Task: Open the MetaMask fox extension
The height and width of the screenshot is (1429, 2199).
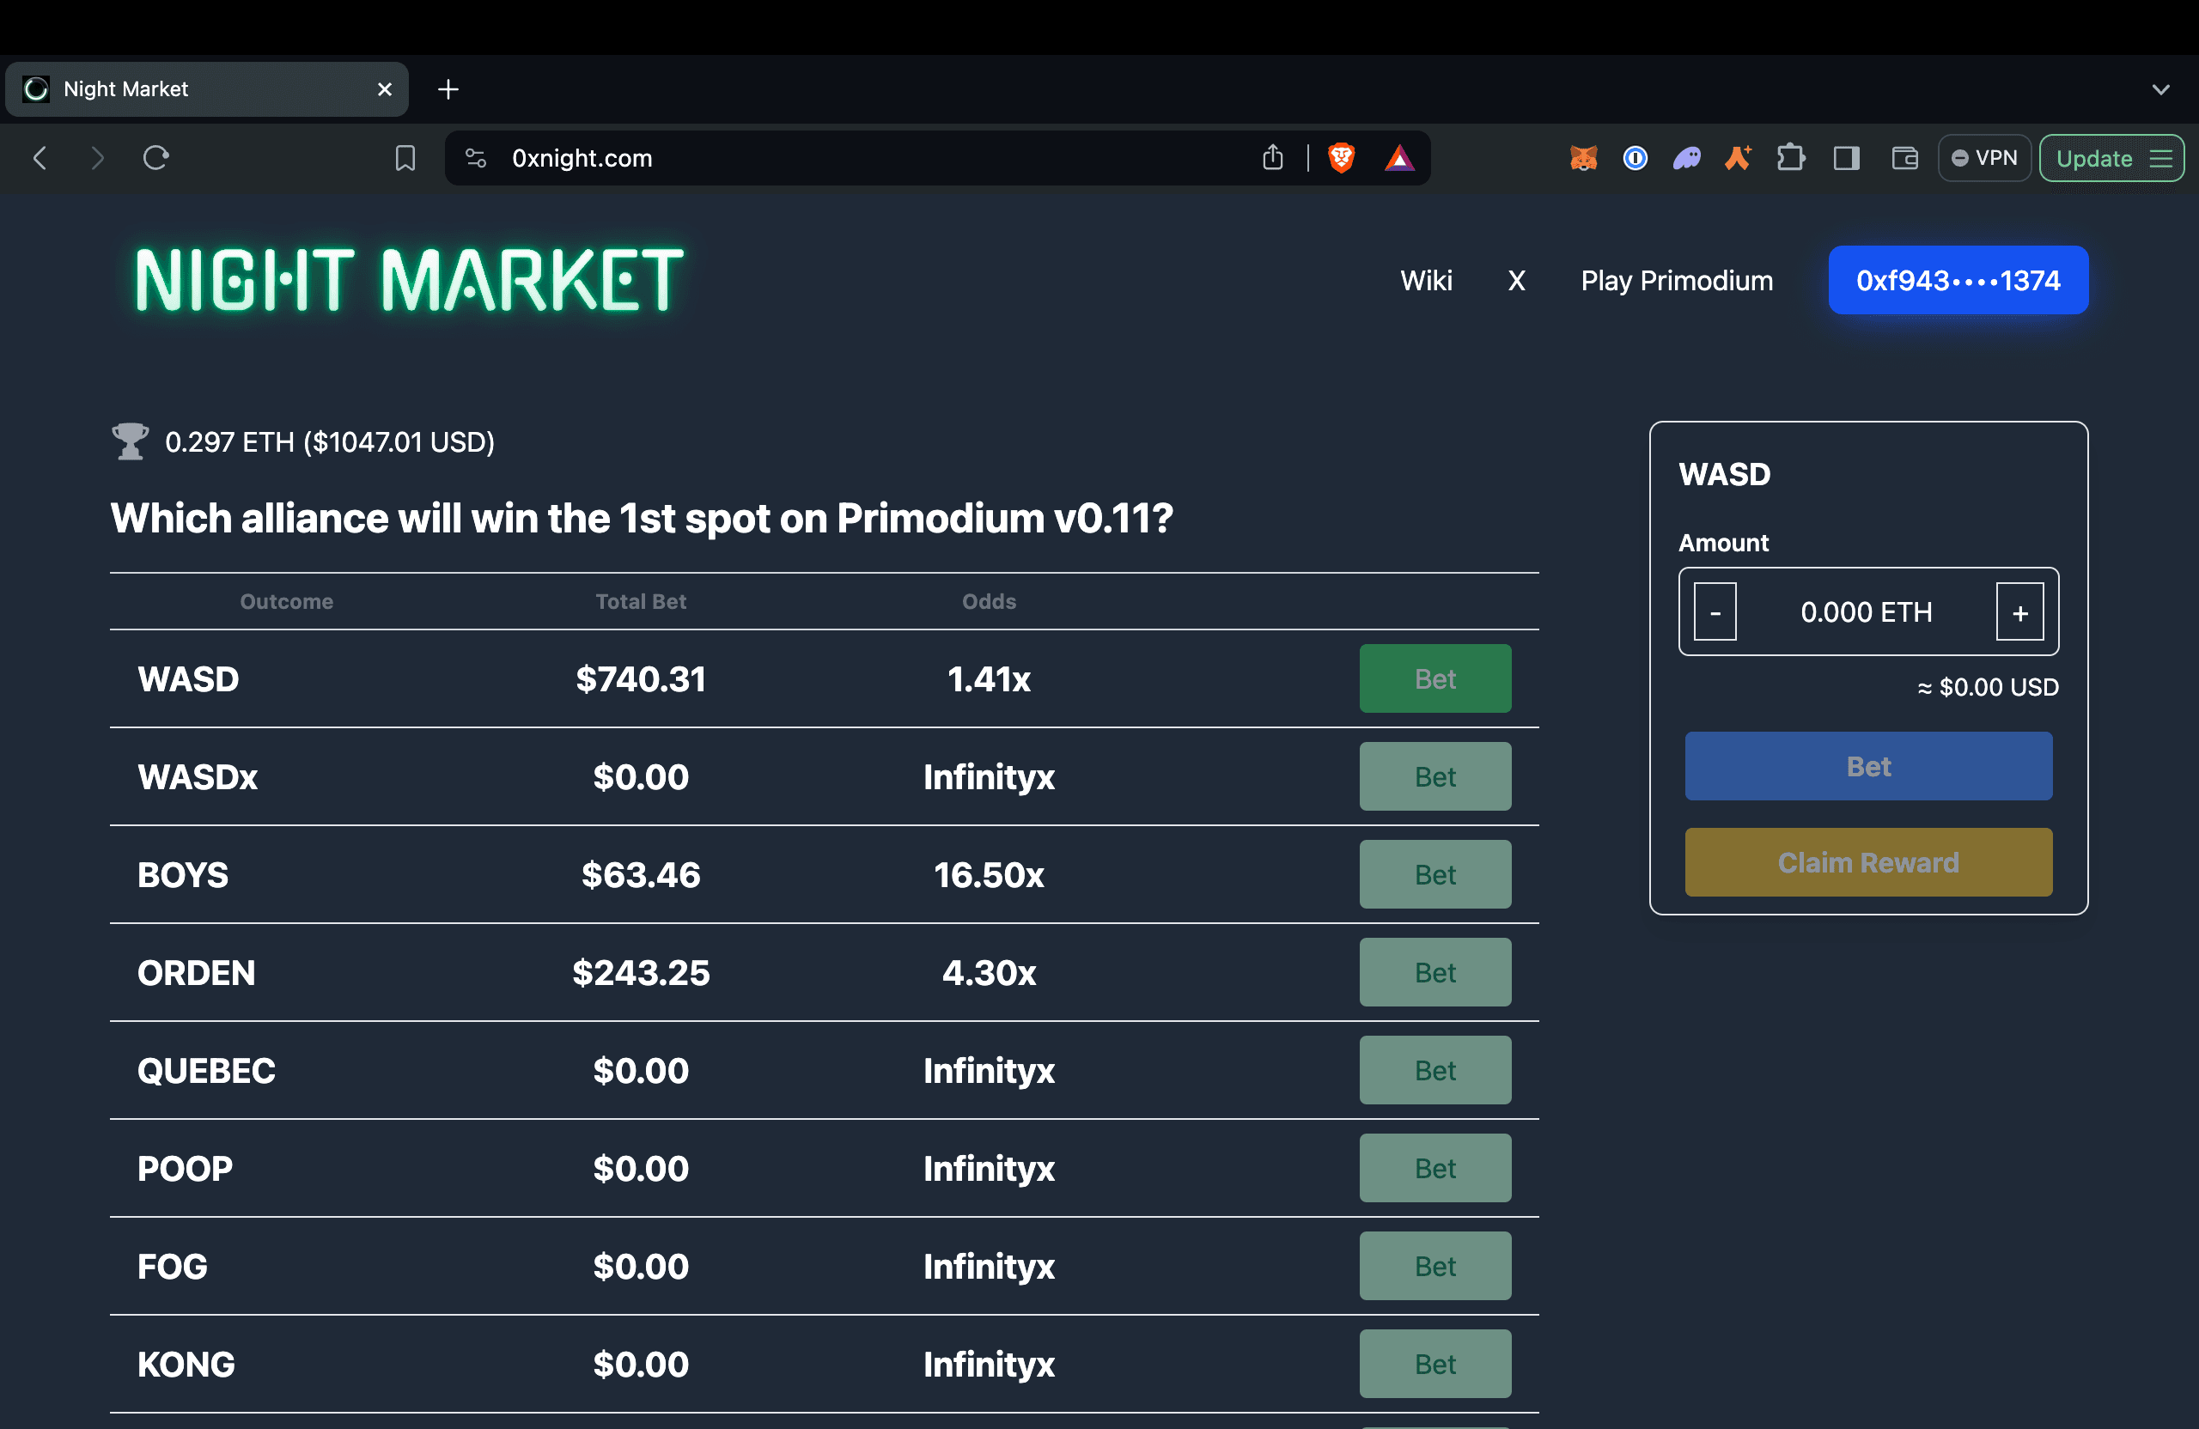Action: (x=1584, y=158)
